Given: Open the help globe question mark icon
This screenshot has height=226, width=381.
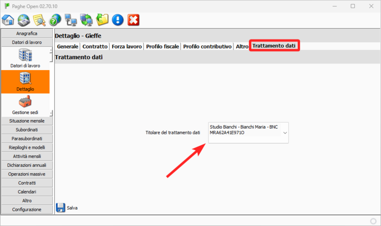Looking at the screenshot, I should 55,20.
